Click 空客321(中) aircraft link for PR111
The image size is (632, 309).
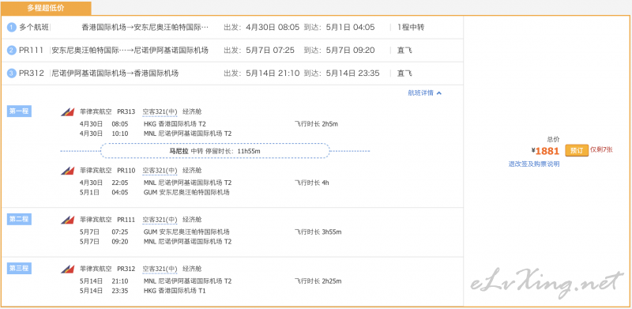click(x=160, y=220)
